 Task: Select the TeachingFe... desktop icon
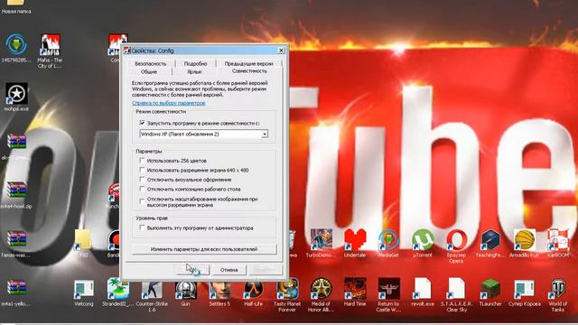pos(490,239)
